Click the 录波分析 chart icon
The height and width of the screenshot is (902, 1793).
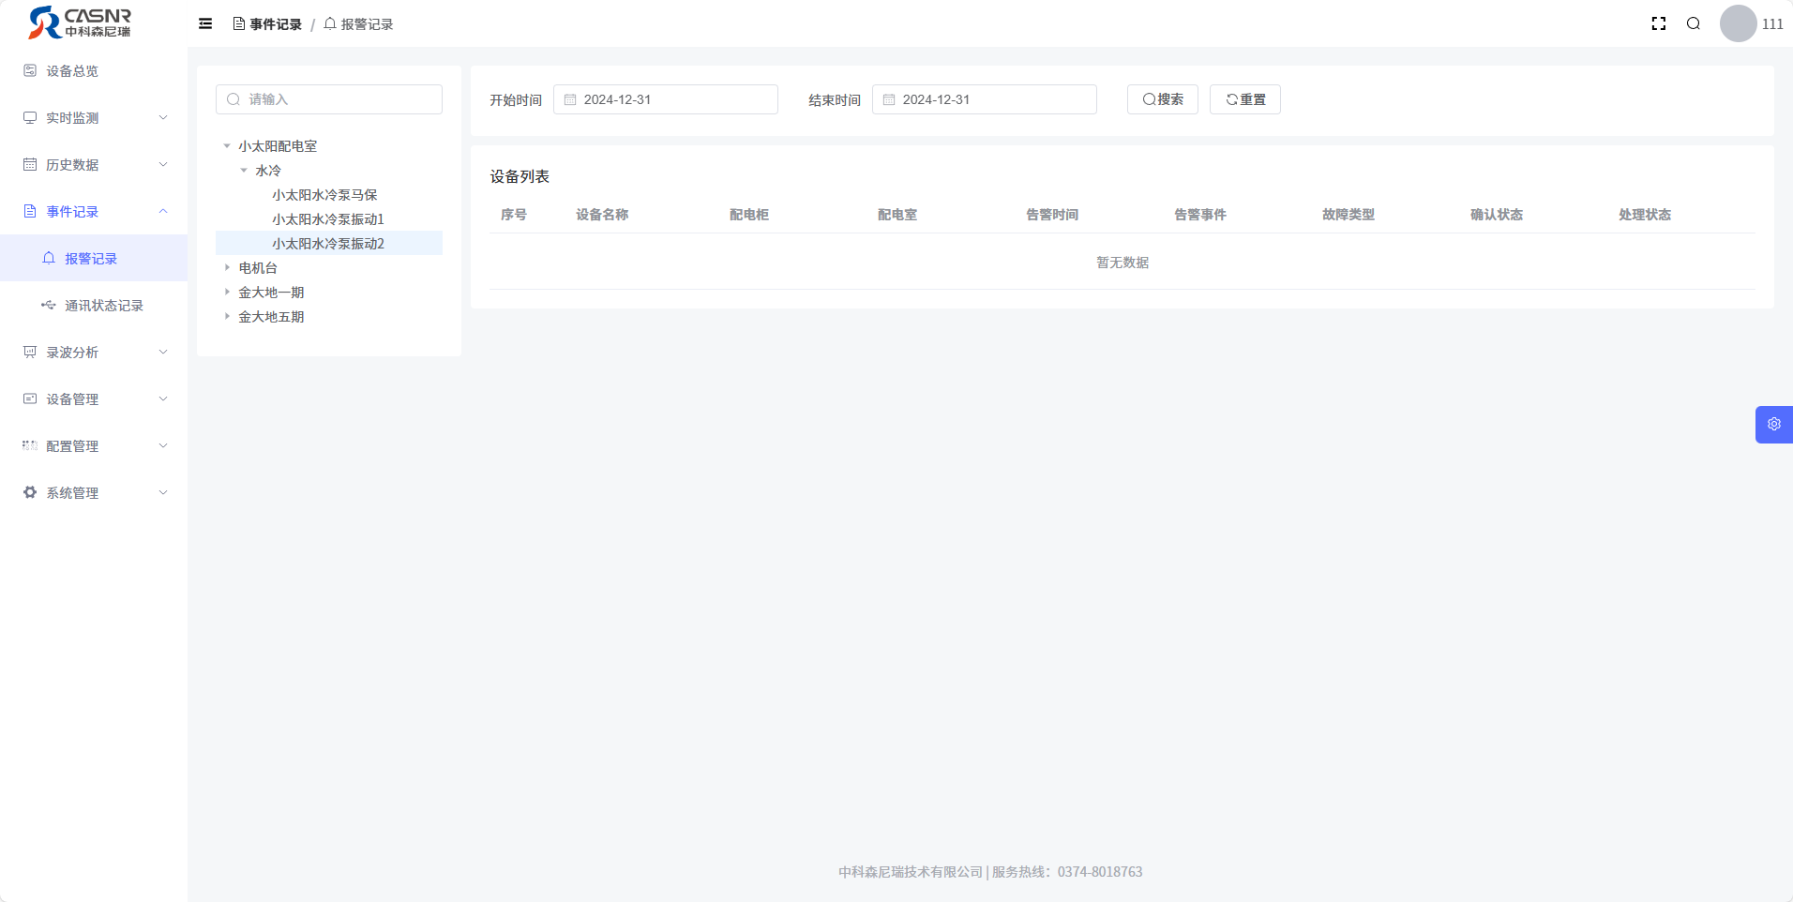(30, 352)
